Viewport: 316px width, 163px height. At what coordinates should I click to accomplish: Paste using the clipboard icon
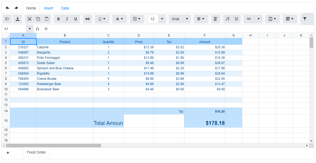click(46, 19)
